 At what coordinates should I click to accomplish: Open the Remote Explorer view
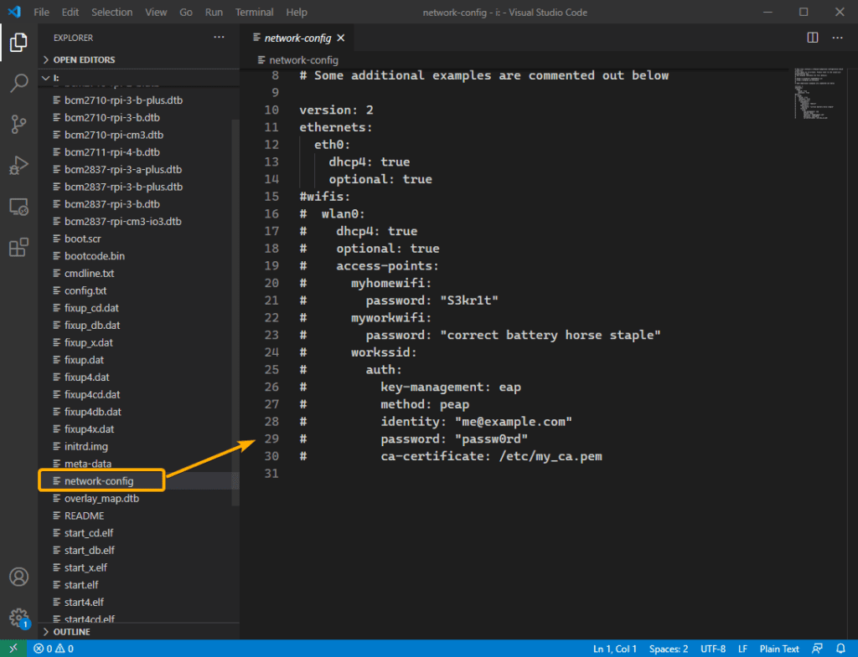point(18,207)
